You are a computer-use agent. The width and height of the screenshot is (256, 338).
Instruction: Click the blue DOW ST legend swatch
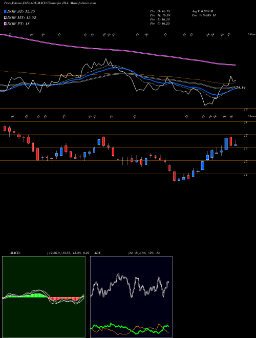(6, 11)
